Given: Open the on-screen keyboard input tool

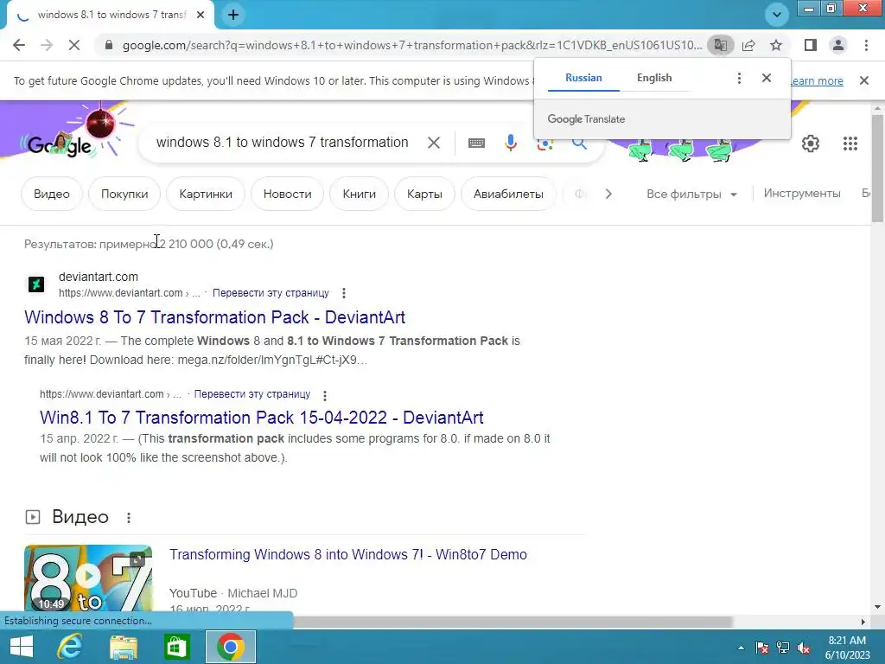Looking at the screenshot, I should click(x=476, y=143).
